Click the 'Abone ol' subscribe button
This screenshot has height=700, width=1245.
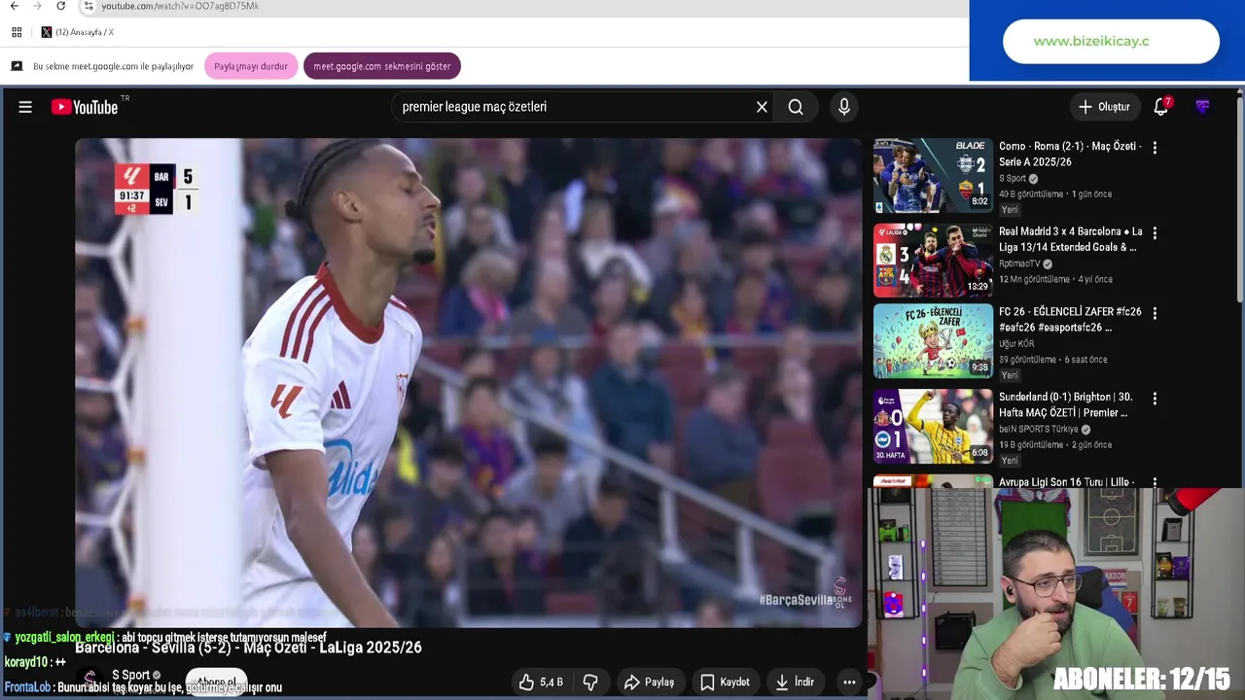coord(216,682)
